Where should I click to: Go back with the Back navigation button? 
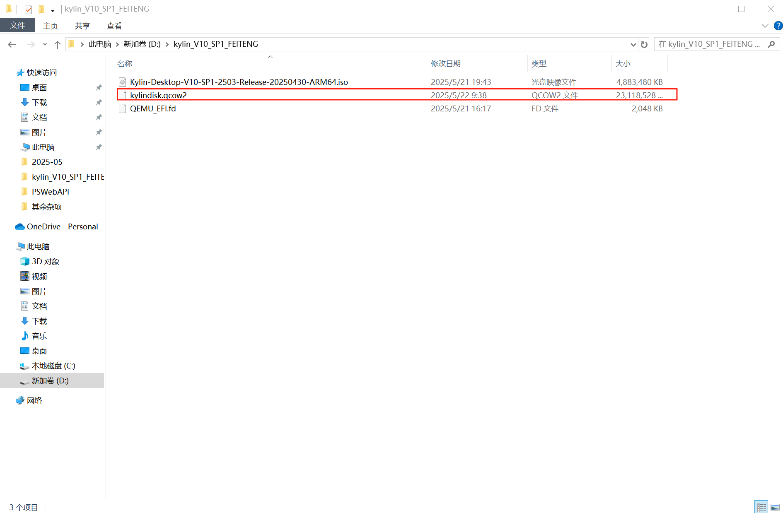coord(11,44)
